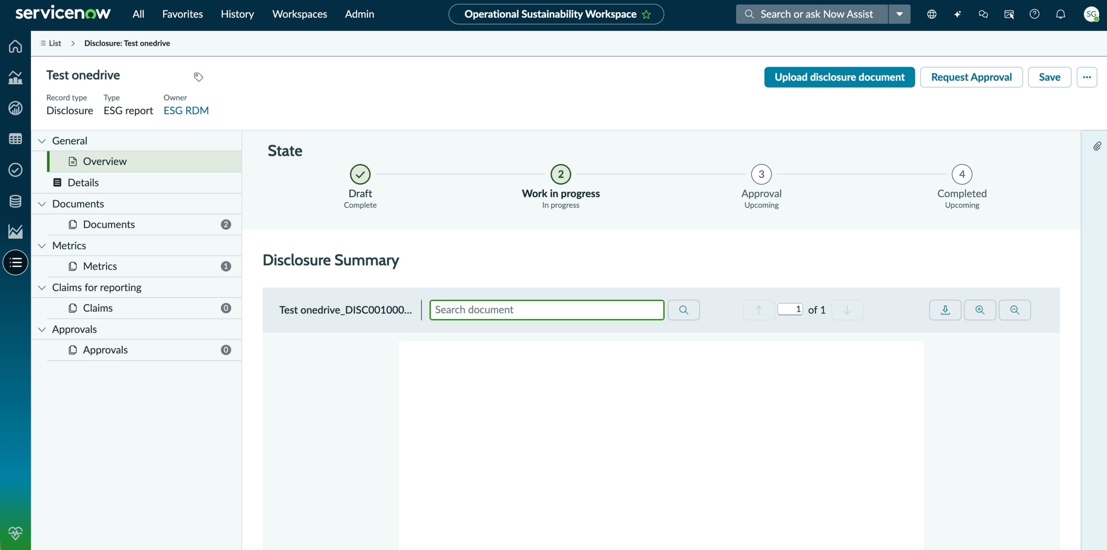Open the Admin menu
Screen dimensions: 1107x550
tap(359, 14)
